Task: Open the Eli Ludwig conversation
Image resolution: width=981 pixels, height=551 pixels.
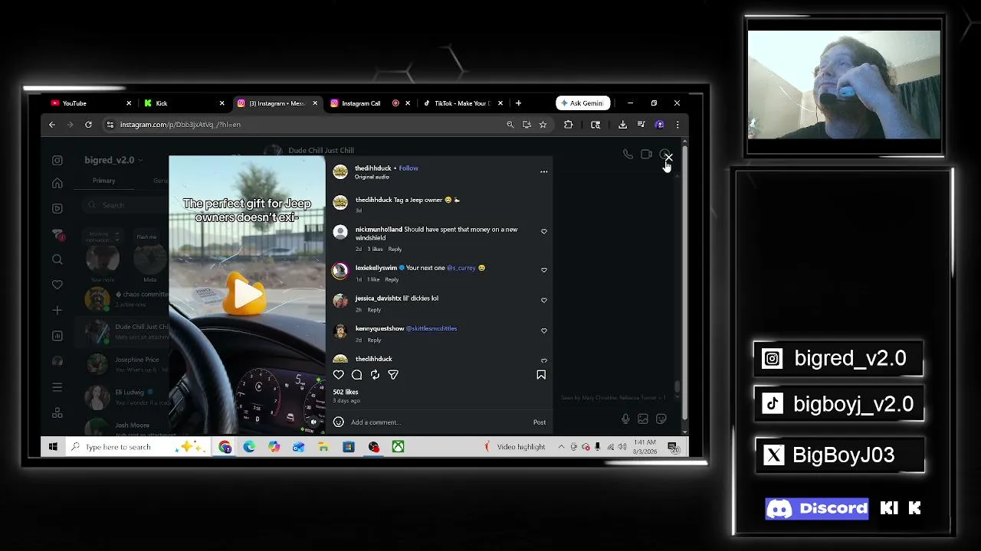Action: [x=123, y=396]
